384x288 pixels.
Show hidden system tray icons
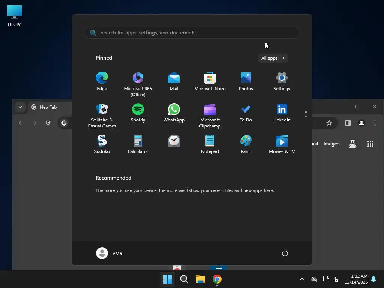point(302,279)
